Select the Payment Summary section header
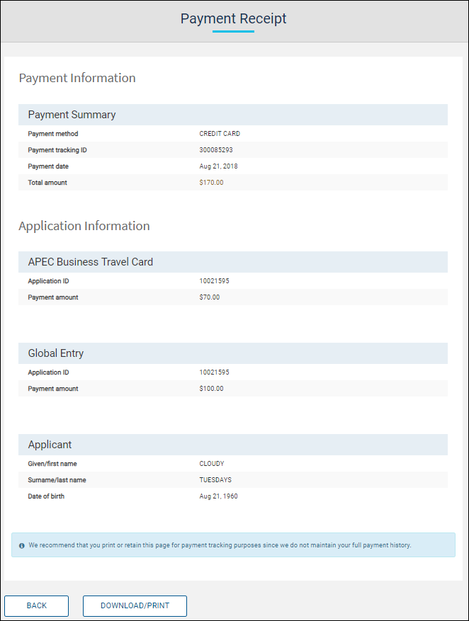Image resolution: width=469 pixels, height=621 pixels. tap(72, 115)
